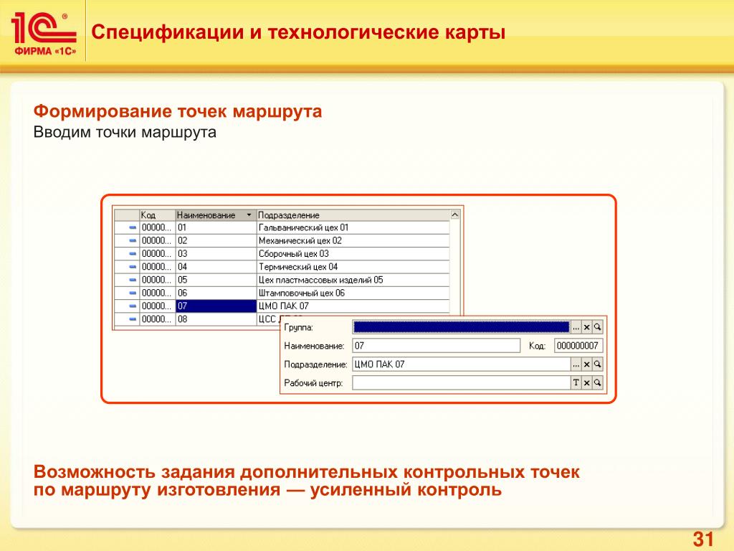The height and width of the screenshot is (551, 734).
Task: Click row marker icon of Гальванический цех 01
Action: [x=133, y=227]
